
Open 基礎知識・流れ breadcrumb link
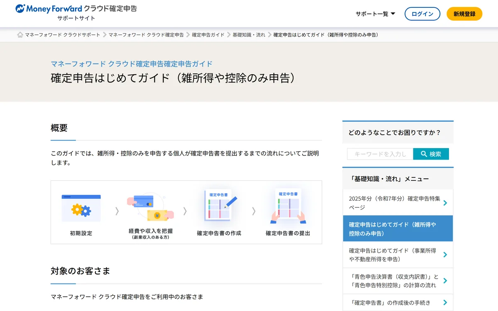click(249, 35)
